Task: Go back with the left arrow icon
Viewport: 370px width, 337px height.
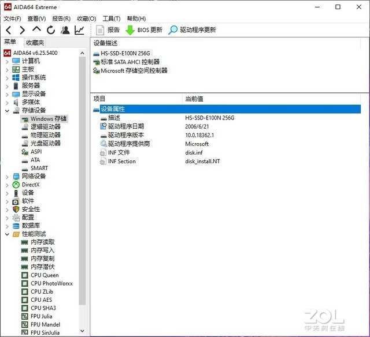Action: pos(9,30)
